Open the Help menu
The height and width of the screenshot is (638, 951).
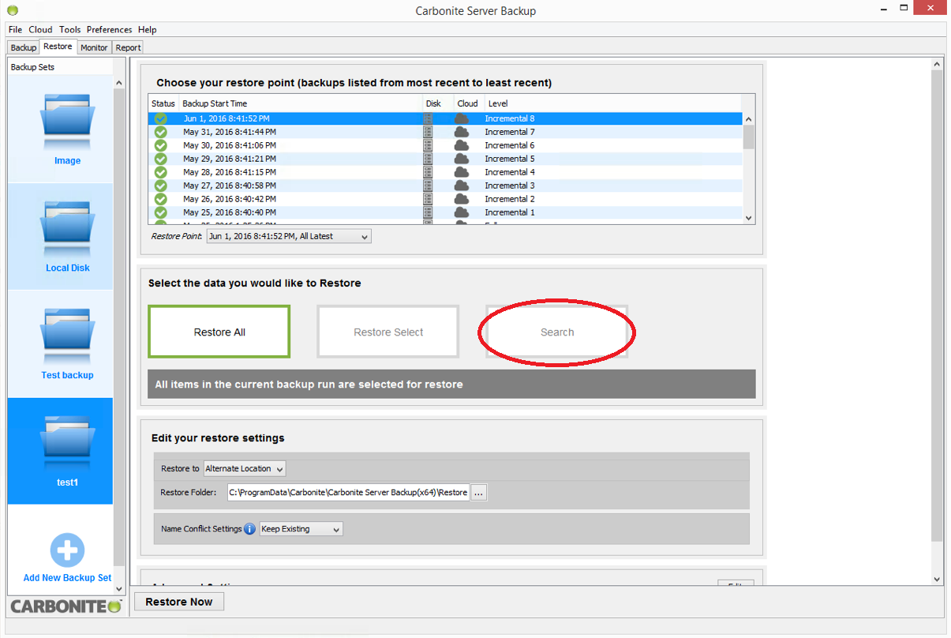pos(148,29)
